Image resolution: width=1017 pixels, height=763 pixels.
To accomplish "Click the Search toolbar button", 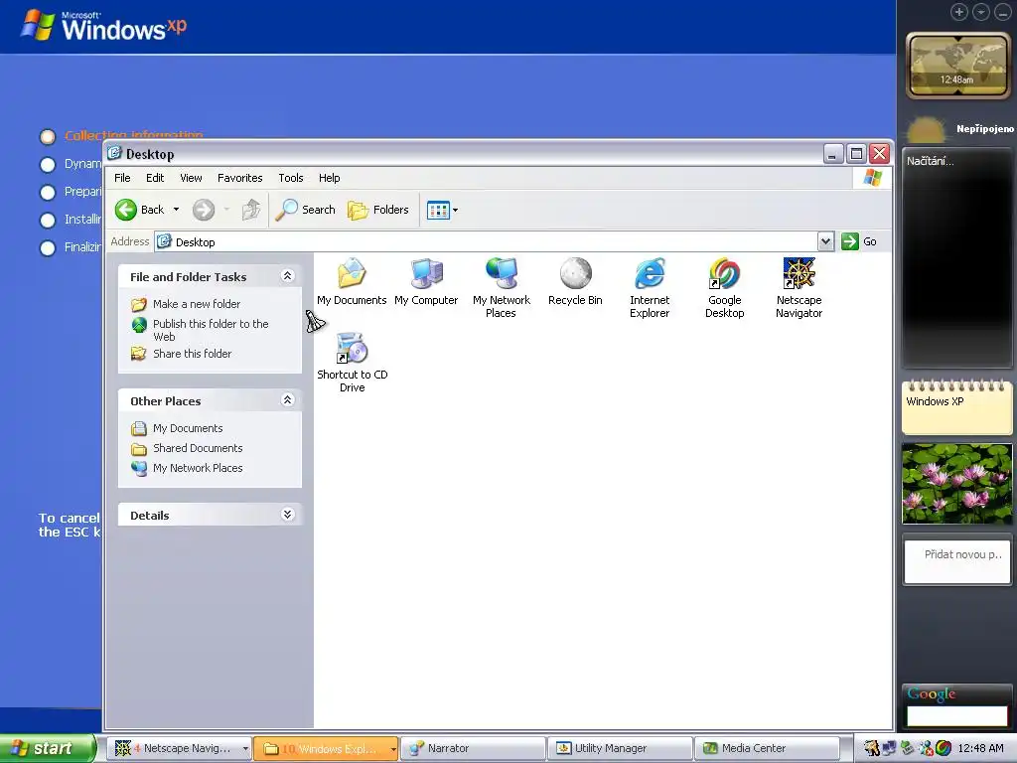I will pyautogui.click(x=305, y=210).
